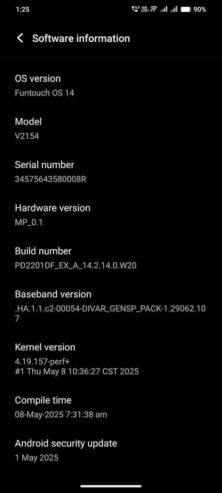
Task: Tap the Serial number entry
Action: click(111, 172)
